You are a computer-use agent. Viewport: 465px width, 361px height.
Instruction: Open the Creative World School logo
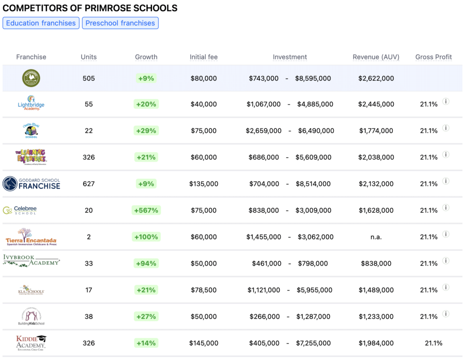[x=31, y=131]
